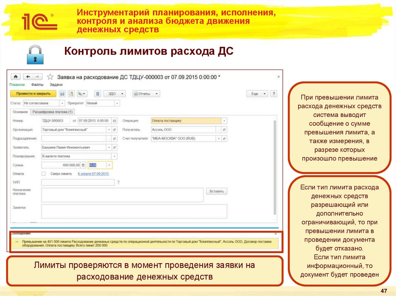
Task: Click the Провести и закрыть button
Action: [x=33, y=94]
